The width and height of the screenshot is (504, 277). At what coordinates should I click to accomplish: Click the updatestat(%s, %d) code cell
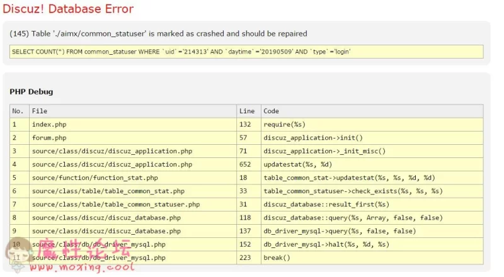pyautogui.click(x=372, y=164)
